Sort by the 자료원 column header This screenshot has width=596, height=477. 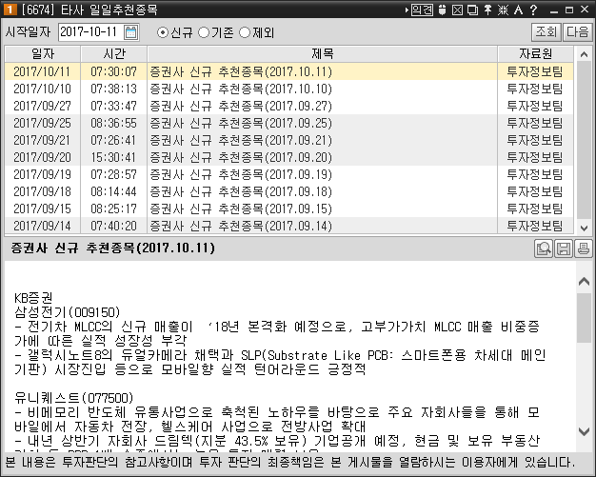(x=536, y=53)
